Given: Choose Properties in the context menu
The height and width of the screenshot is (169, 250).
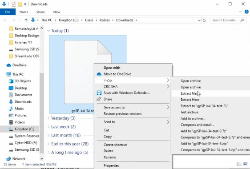Looking at the screenshot, I should (111, 165).
